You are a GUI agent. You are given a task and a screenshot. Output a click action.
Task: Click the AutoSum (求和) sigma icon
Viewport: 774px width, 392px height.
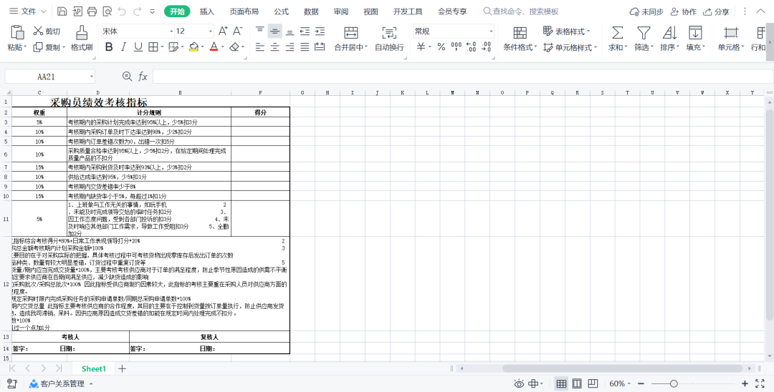[x=617, y=33]
